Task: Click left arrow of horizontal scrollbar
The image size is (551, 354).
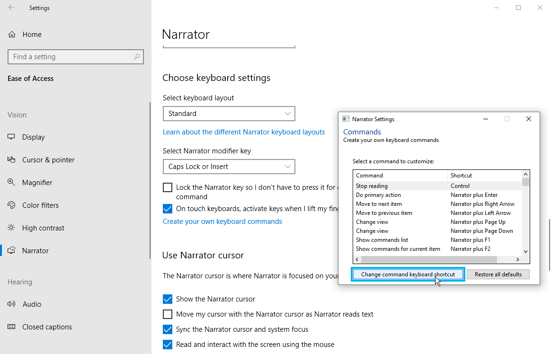Action: (x=357, y=259)
